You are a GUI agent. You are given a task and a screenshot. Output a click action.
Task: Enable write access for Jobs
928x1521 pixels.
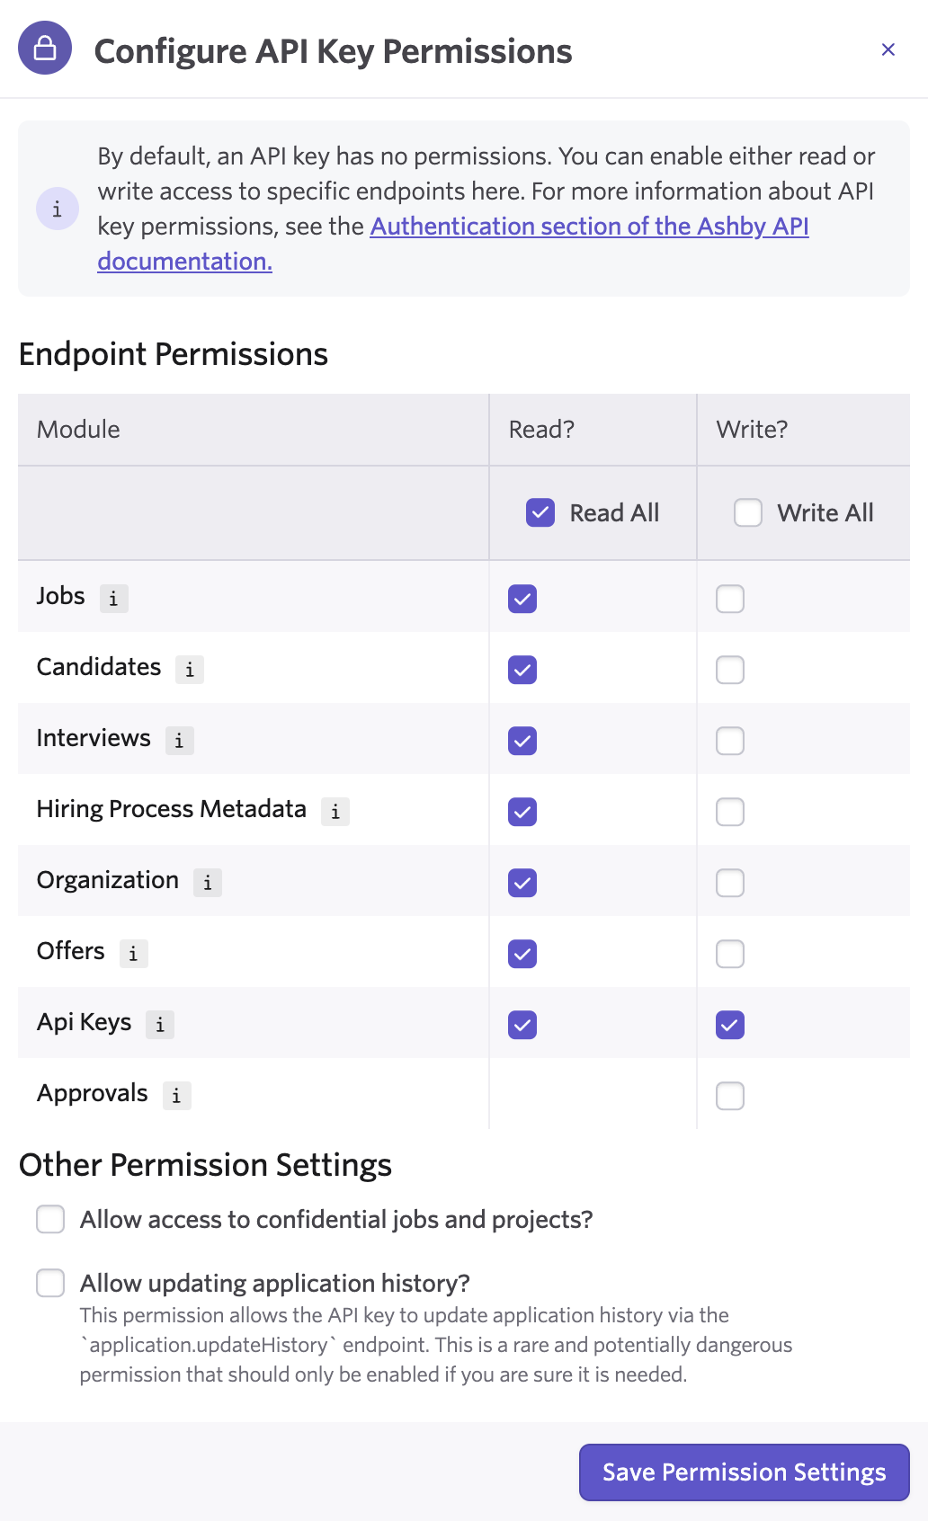click(730, 599)
